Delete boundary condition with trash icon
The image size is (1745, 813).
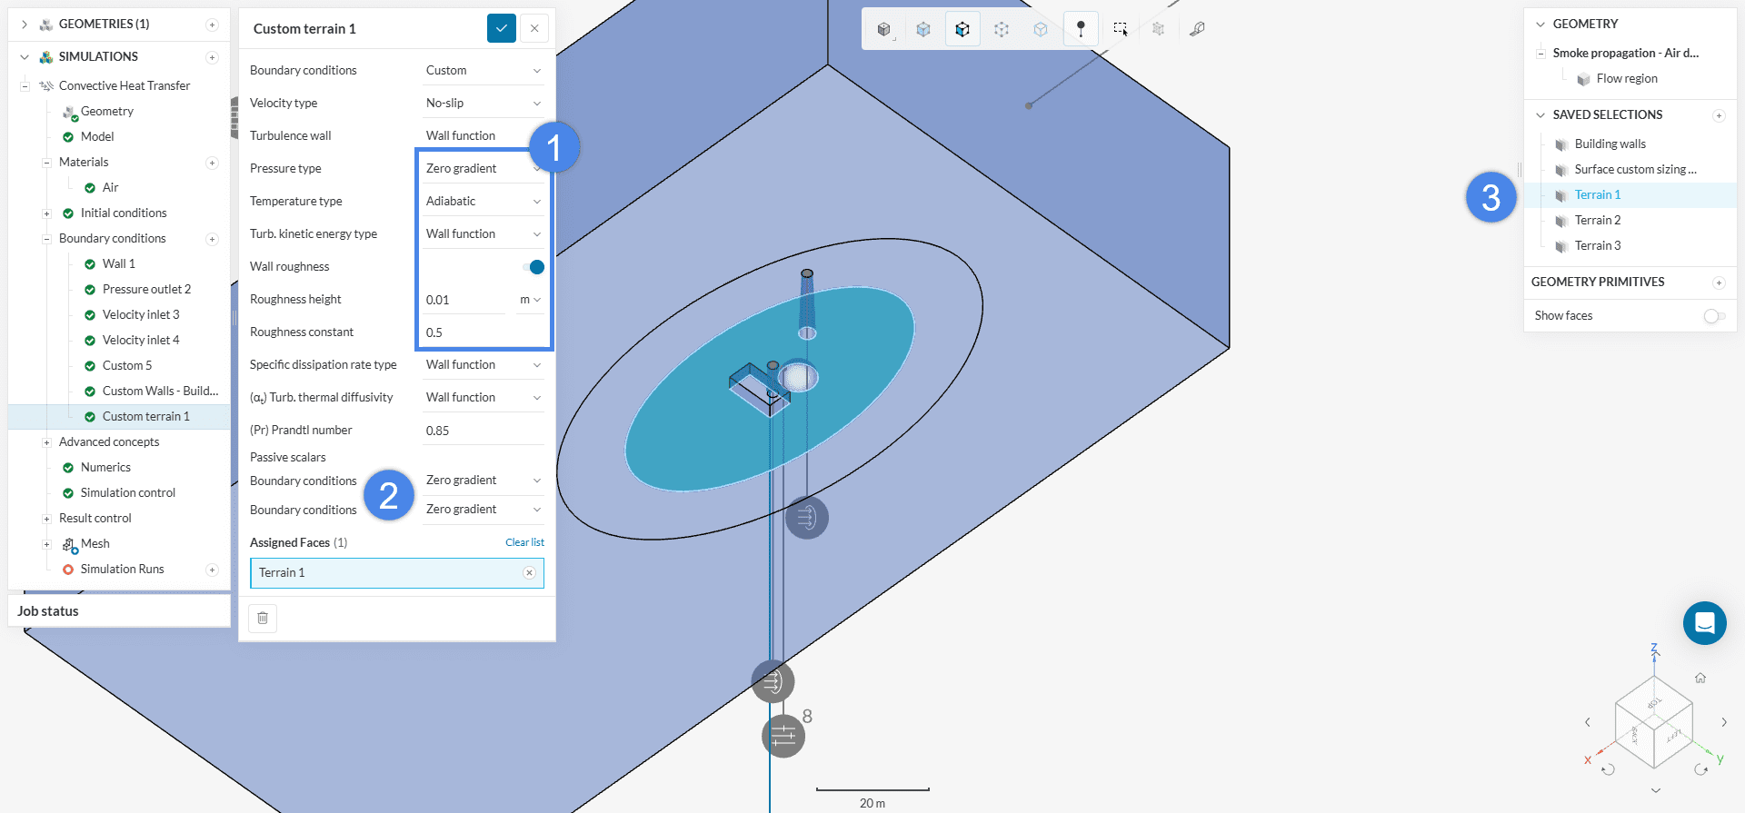263,618
